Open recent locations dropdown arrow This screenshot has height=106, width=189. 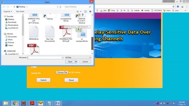11,7
